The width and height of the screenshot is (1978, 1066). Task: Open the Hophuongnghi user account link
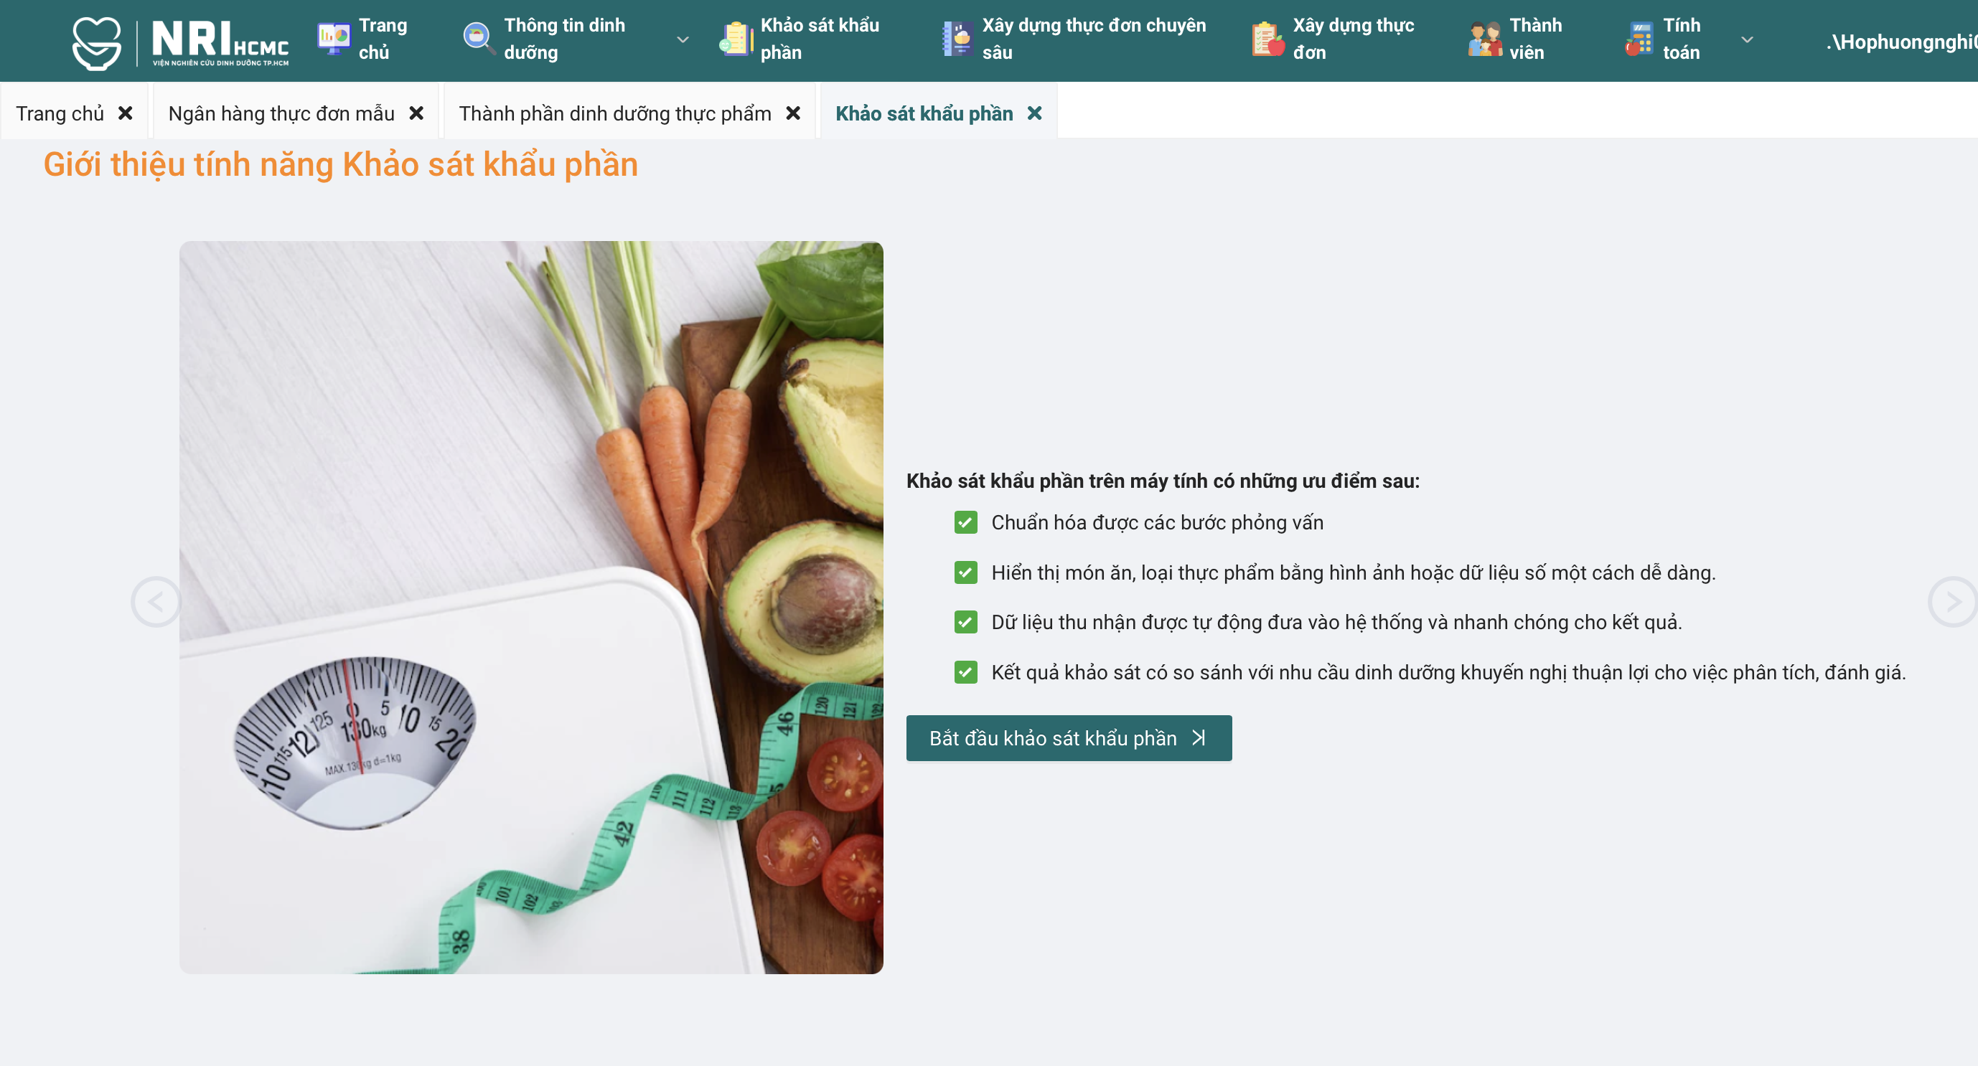[1901, 42]
